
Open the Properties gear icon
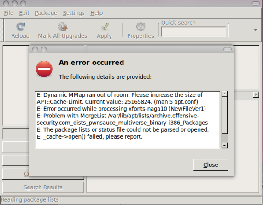pos(140,27)
